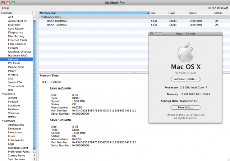Click the window resize corner grip
The height and width of the screenshot is (161, 230).
pyautogui.click(x=229, y=160)
